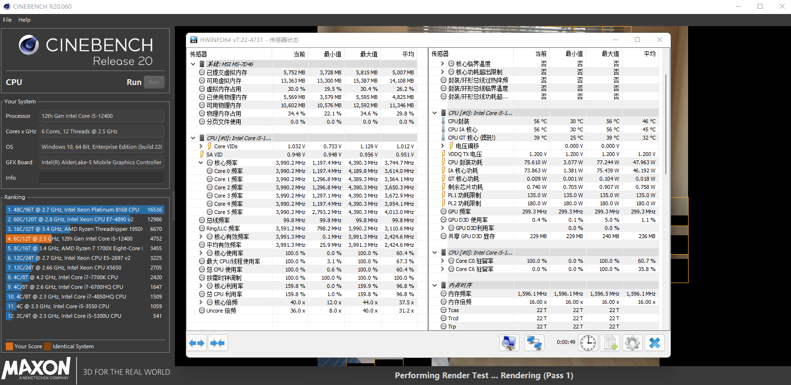
Task: Click the Info input field under Your System
Action: [x=101, y=178]
